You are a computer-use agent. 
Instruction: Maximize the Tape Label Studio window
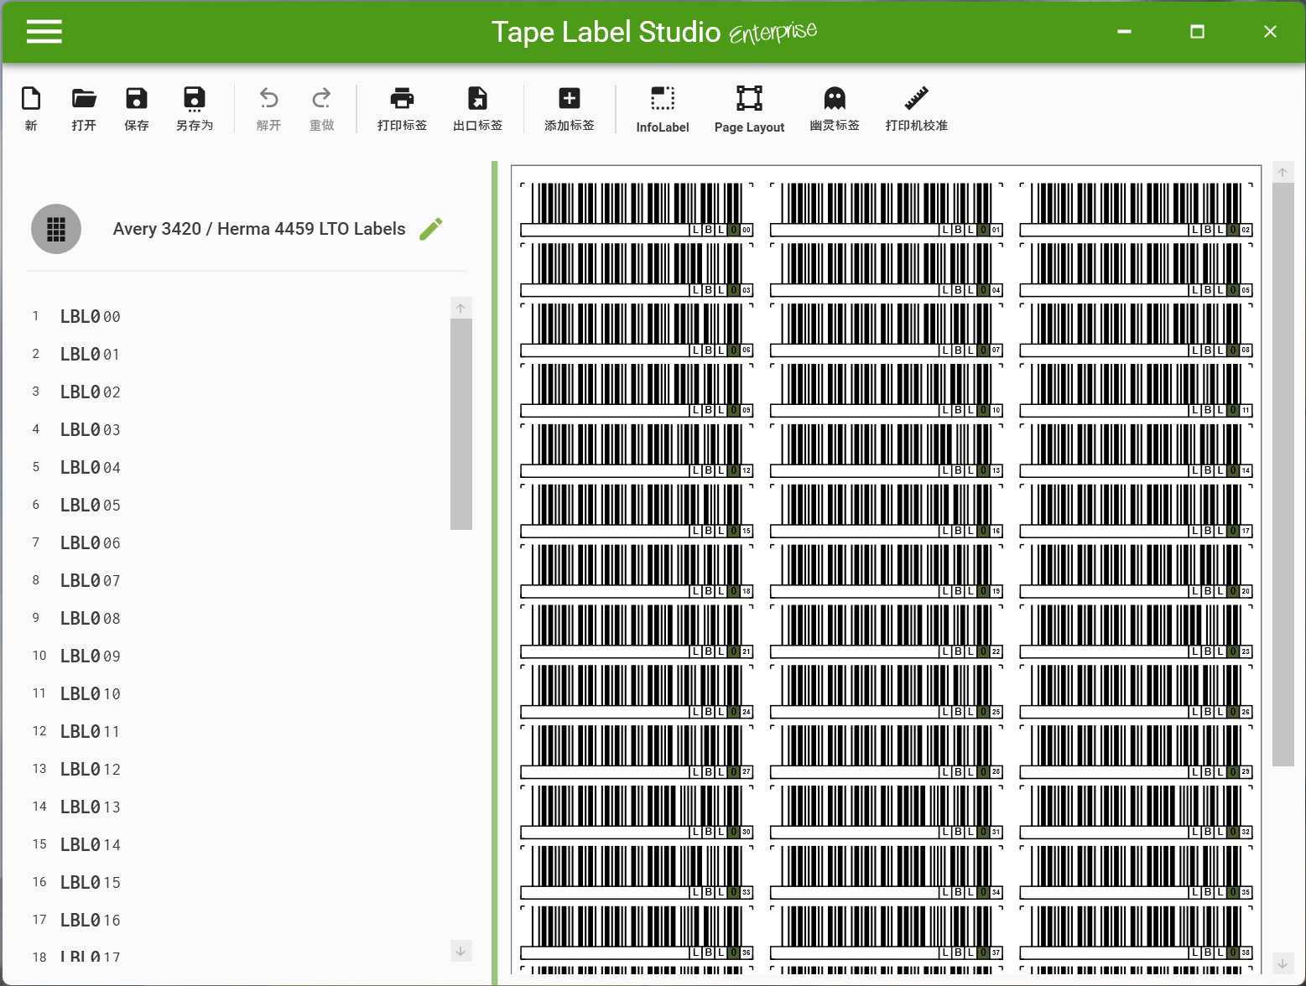[x=1198, y=32]
